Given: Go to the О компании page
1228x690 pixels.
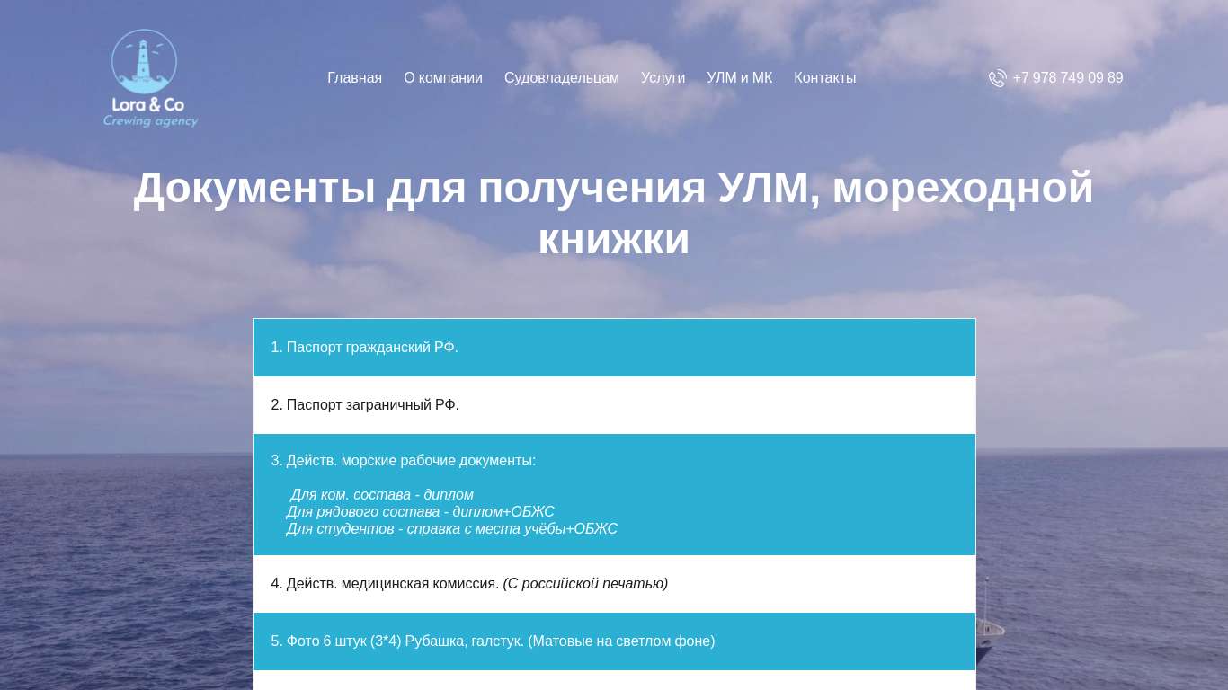Looking at the screenshot, I should [x=442, y=78].
